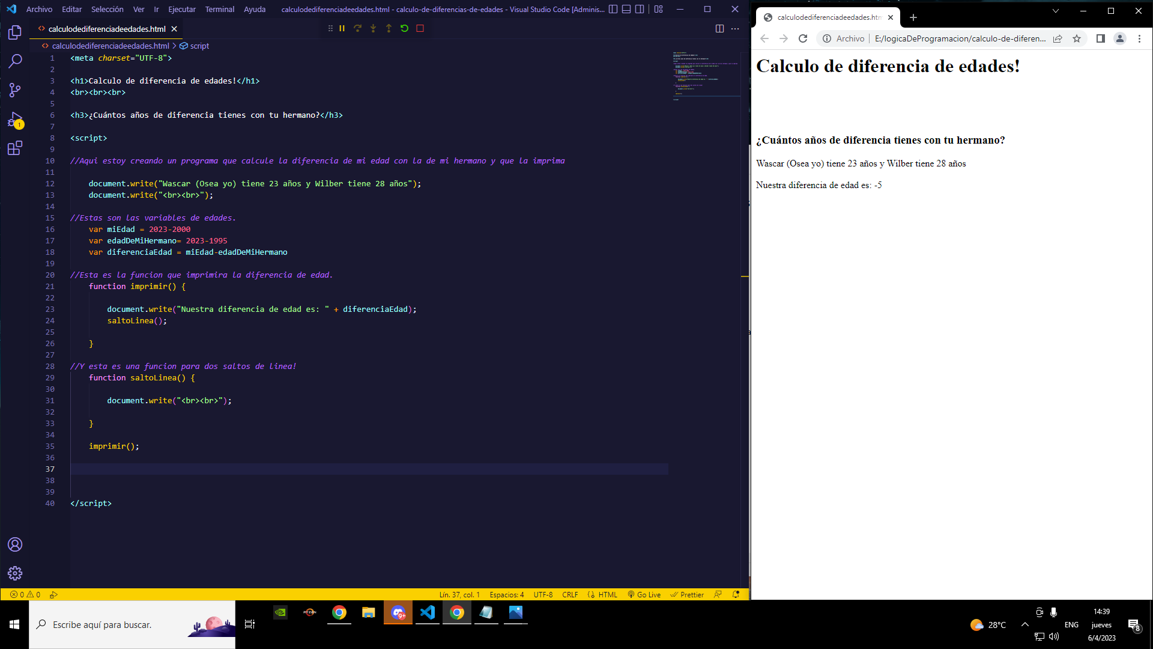
Task: Stop the debug session
Action: point(420,28)
